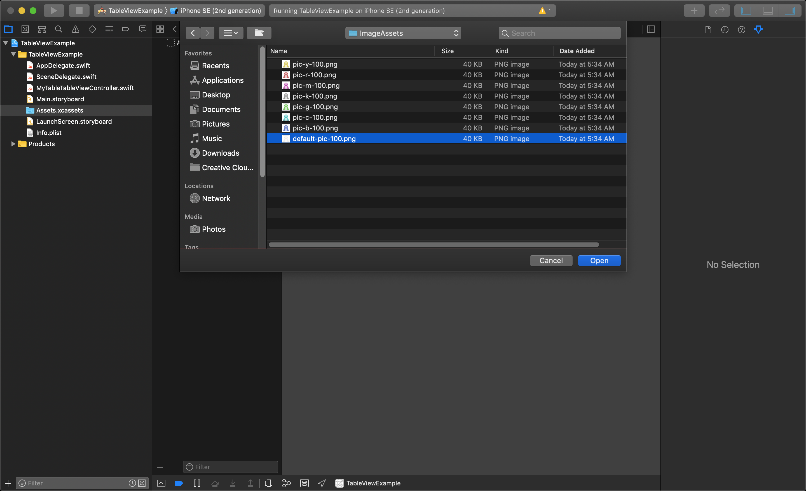Open the Issue navigator warning icon
Image resolution: width=806 pixels, height=491 pixels.
(76, 29)
